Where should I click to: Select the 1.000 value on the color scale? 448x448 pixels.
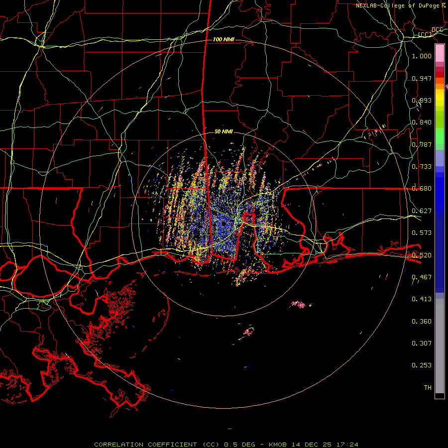tap(422, 56)
